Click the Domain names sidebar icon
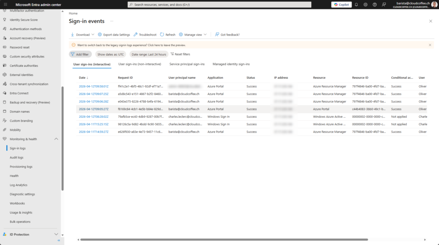This screenshot has width=439, height=245. (x=4, y=112)
